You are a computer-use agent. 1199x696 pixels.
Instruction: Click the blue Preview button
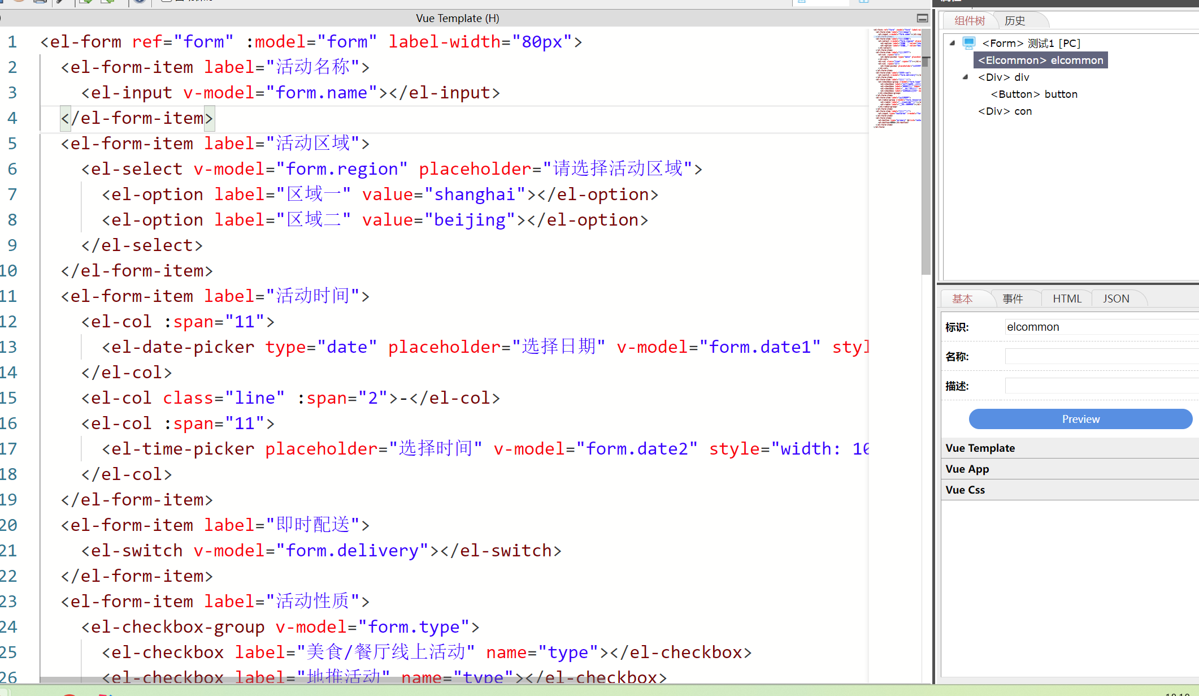pyautogui.click(x=1080, y=419)
